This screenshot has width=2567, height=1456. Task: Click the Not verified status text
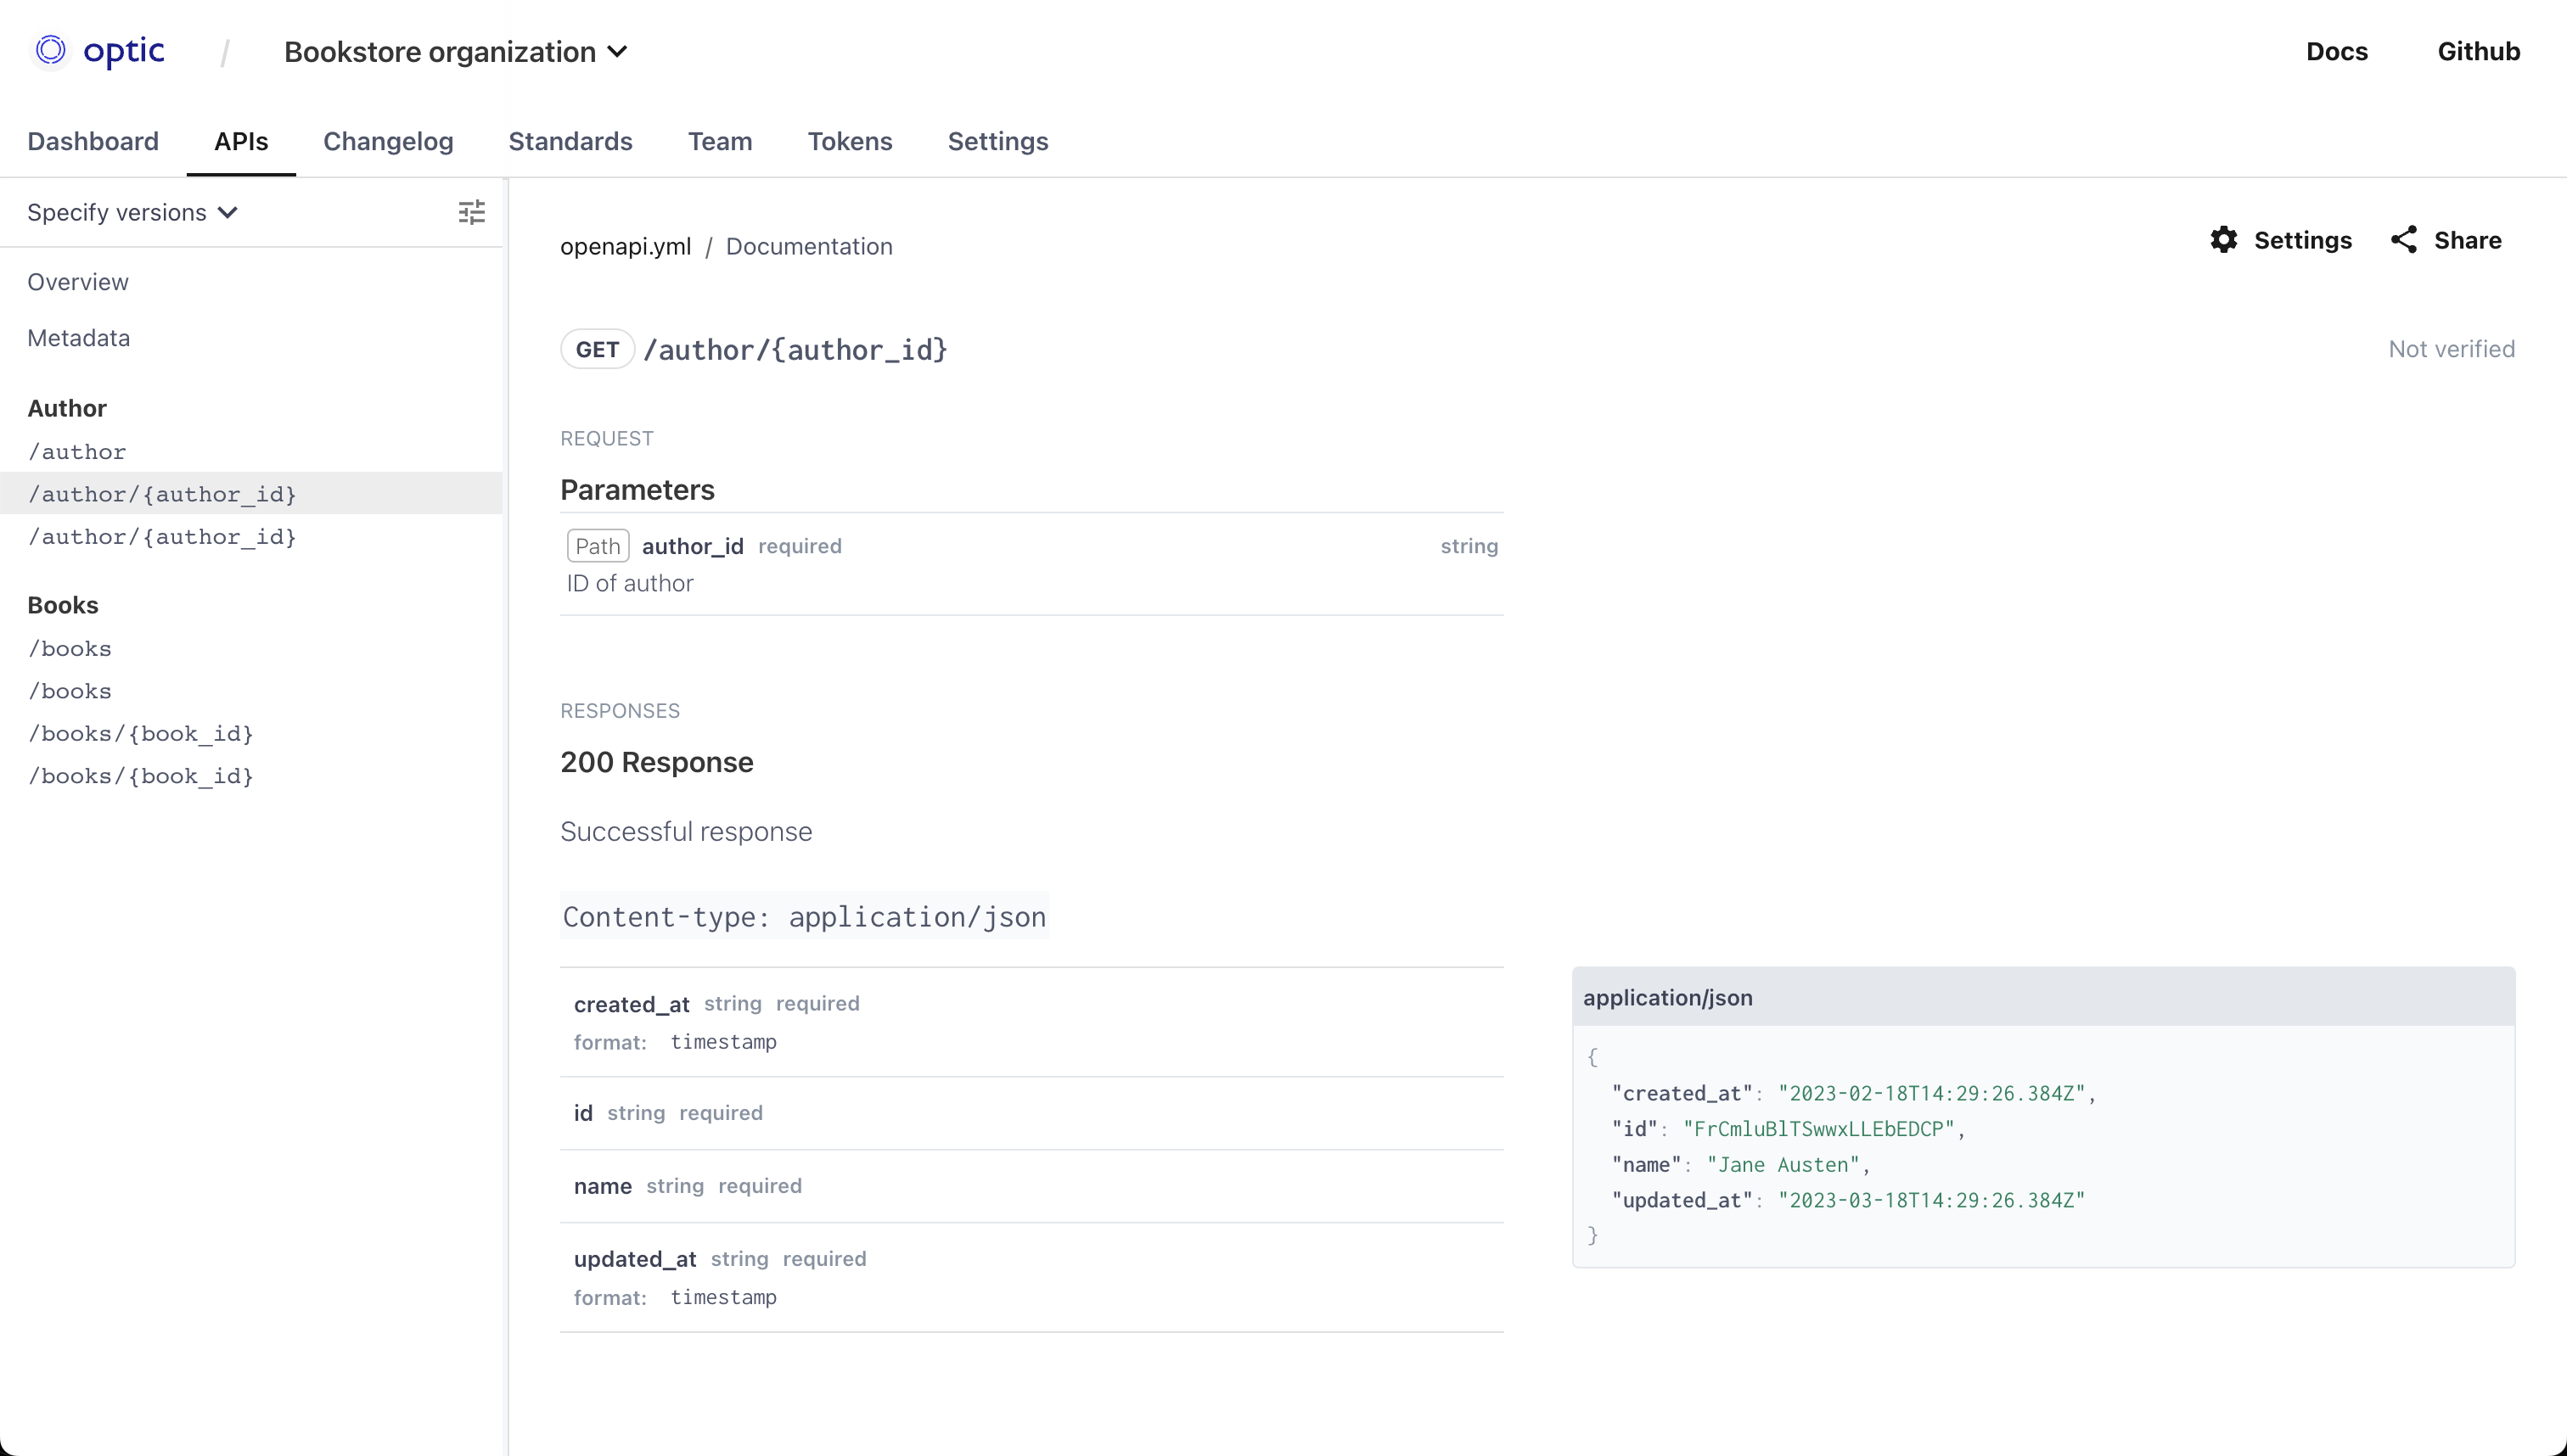pyautogui.click(x=2451, y=349)
